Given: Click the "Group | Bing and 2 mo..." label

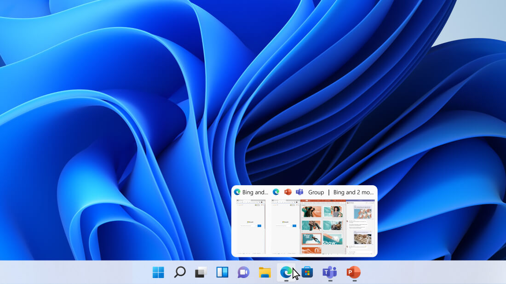Looking at the screenshot, I should click(x=341, y=192).
